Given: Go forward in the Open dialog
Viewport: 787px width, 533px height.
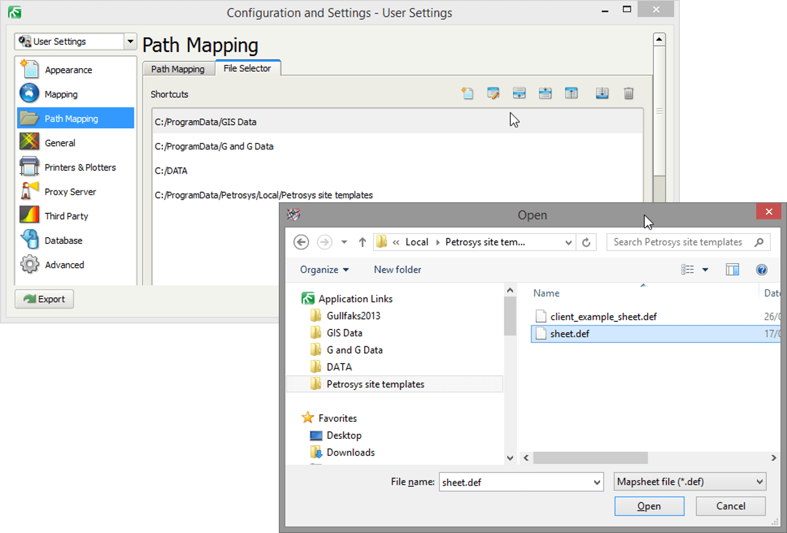Looking at the screenshot, I should click(325, 242).
